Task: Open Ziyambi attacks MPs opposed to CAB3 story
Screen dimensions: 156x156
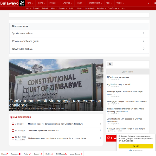Action: (x=125, y=120)
